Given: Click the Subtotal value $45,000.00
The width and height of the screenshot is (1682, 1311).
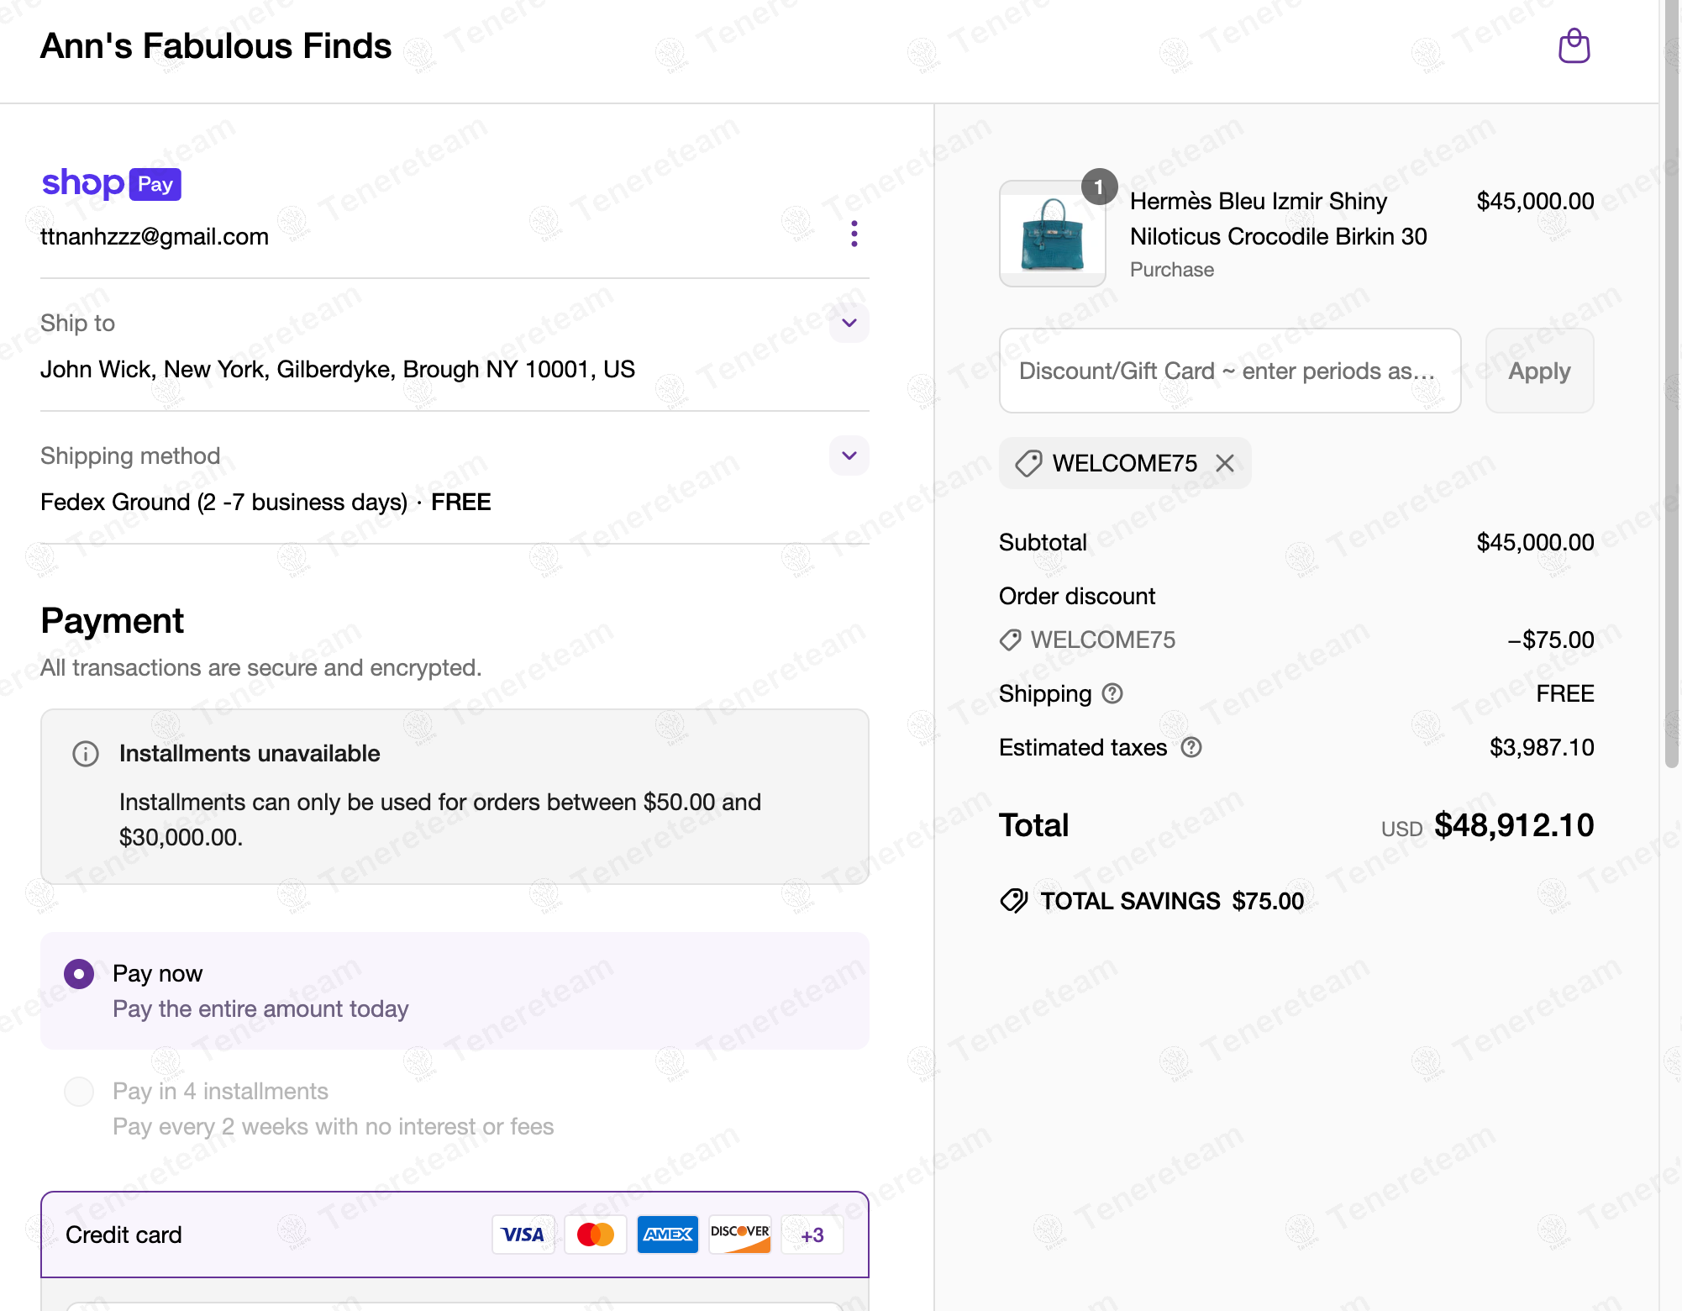Looking at the screenshot, I should [1535, 542].
